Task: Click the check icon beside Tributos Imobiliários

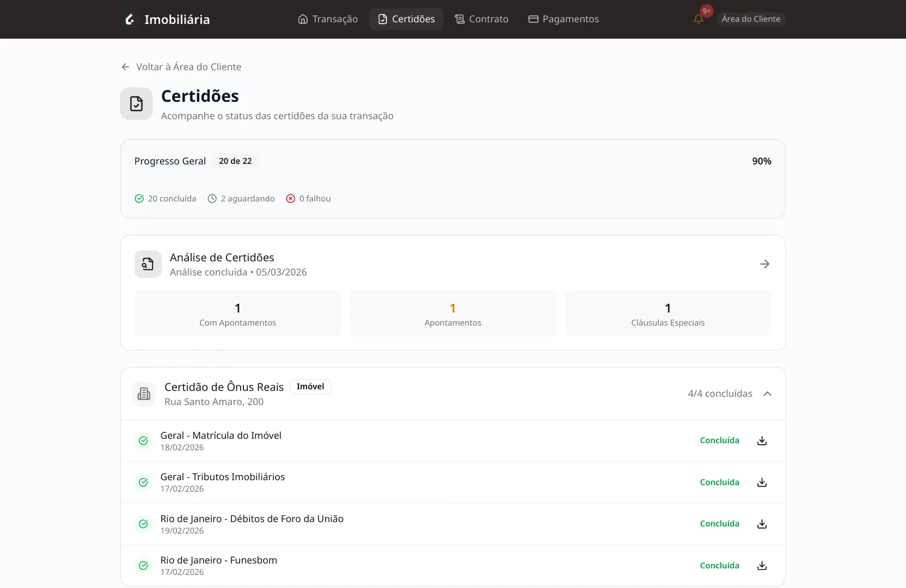Action: click(x=143, y=482)
